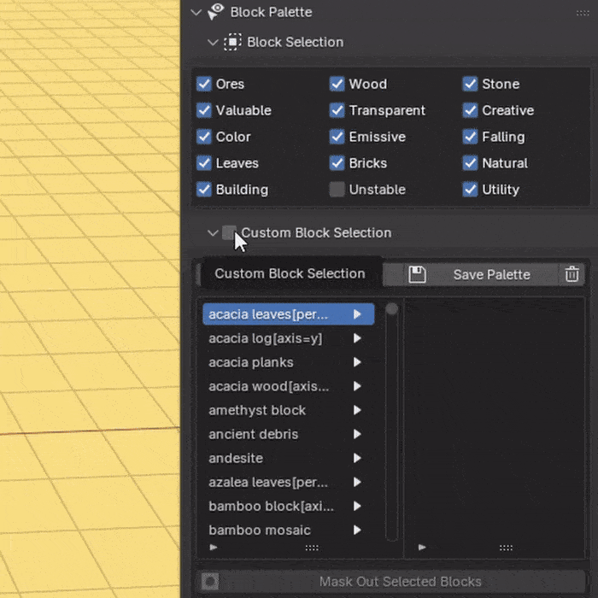Image resolution: width=598 pixels, height=598 pixels.
Task: Collapse the Block Selection subpanel
Action: pyautogui.click(x=213, y=42)
